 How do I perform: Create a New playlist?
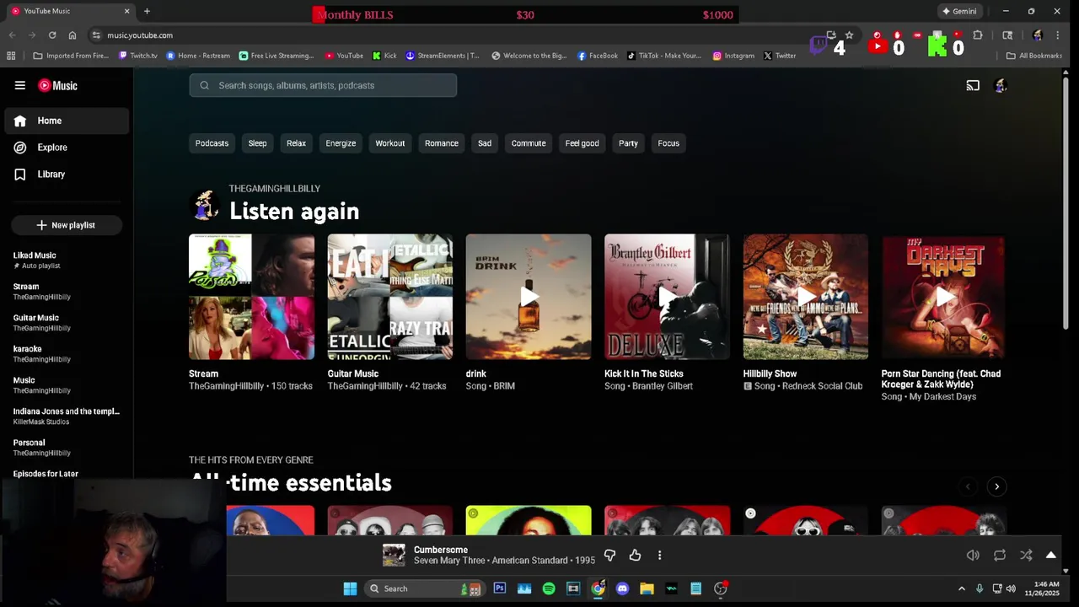[66, 225]
